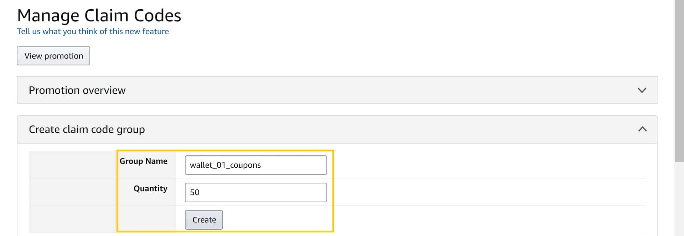Image resolution: width=684 pixels, height=236 pixels.
Task: Submit with the Create button
Action: point(204,220)
